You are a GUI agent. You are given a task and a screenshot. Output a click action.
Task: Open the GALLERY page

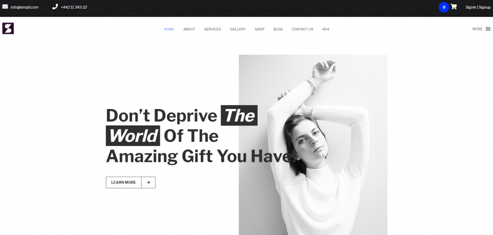[x=238, y=29]
